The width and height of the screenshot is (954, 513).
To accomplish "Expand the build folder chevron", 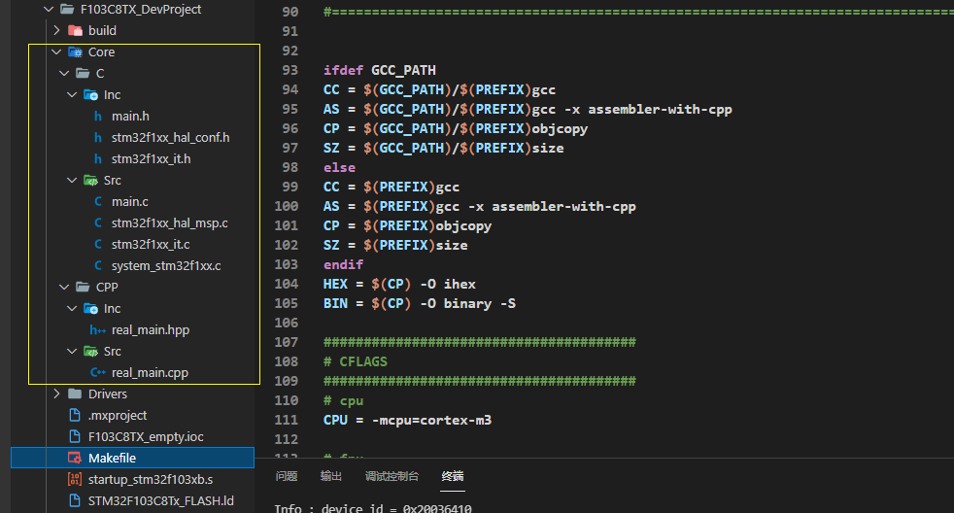I will [x=56, y=30].
